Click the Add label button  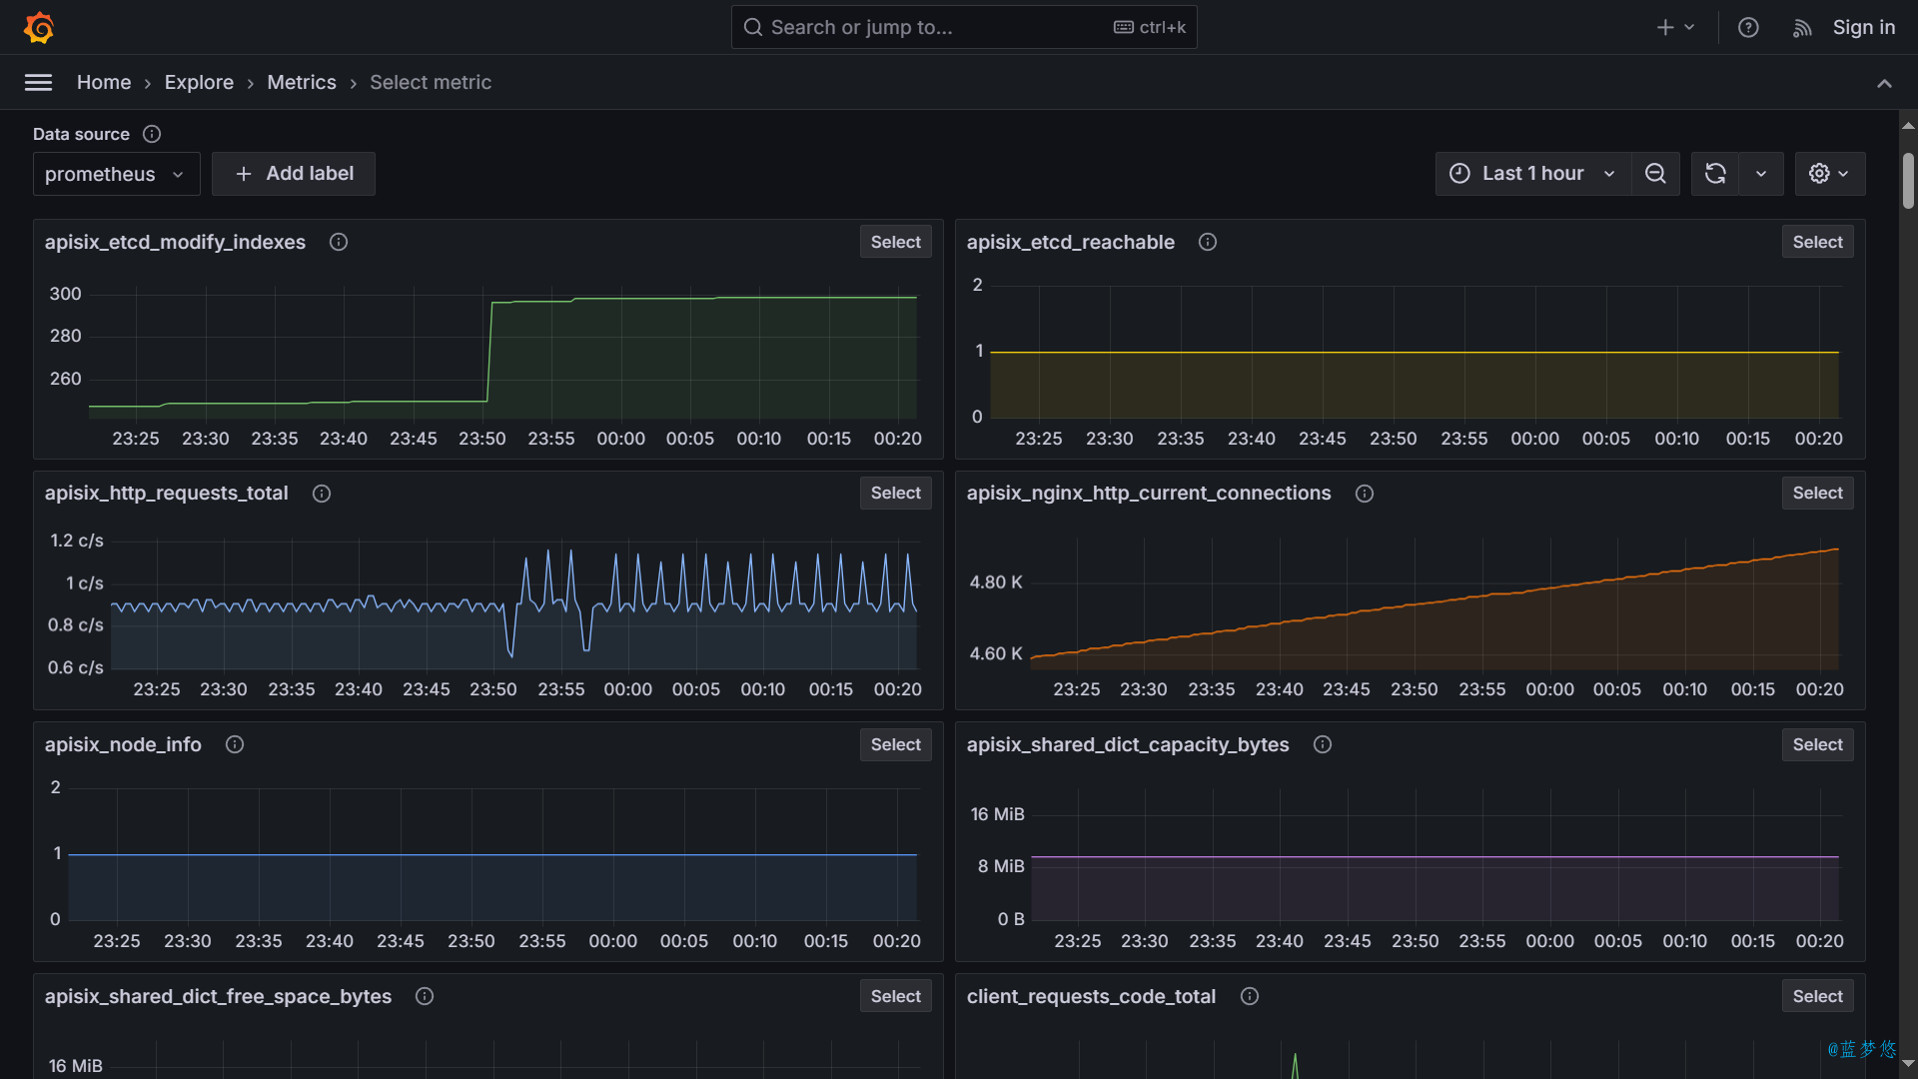pyautogui.click(x=294, y=174)
